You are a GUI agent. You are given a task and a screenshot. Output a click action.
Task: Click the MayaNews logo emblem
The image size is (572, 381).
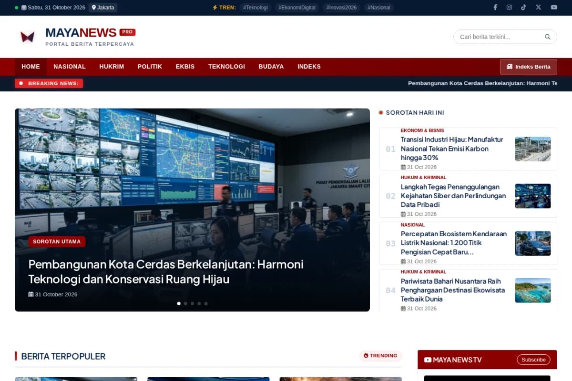(28, 37)
